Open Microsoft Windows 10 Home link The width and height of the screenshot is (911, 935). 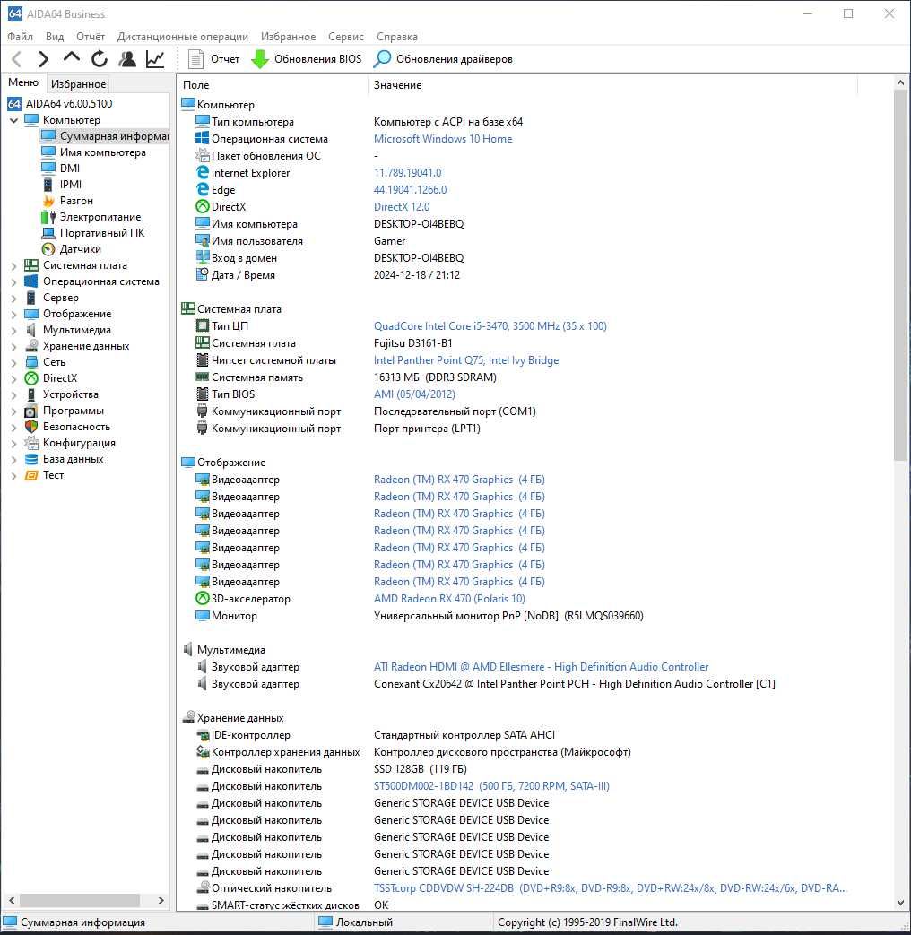[443, 138]
